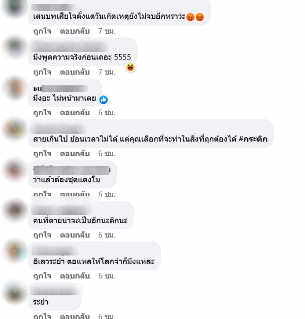The height and width of the screenshot is (319, 305).
Task: Click ถูกใจ under the top angry-emoji comment
Action: (x=42, y=31)
